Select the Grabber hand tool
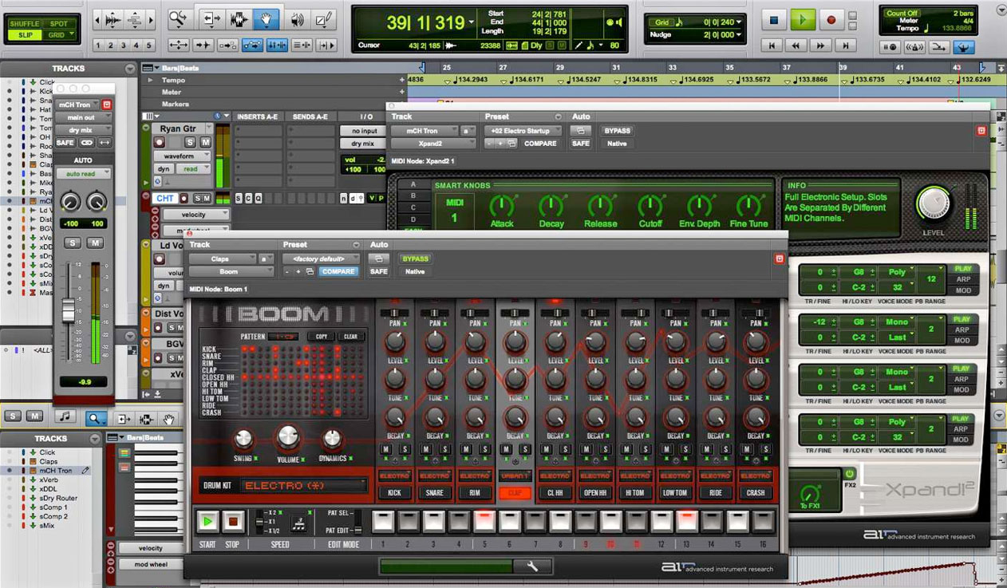Screen dimensions: 1007x588 point(267,18)
